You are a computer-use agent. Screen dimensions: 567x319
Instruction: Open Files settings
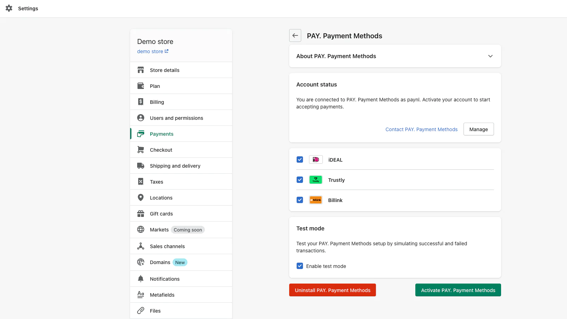(x=181, y=310)
